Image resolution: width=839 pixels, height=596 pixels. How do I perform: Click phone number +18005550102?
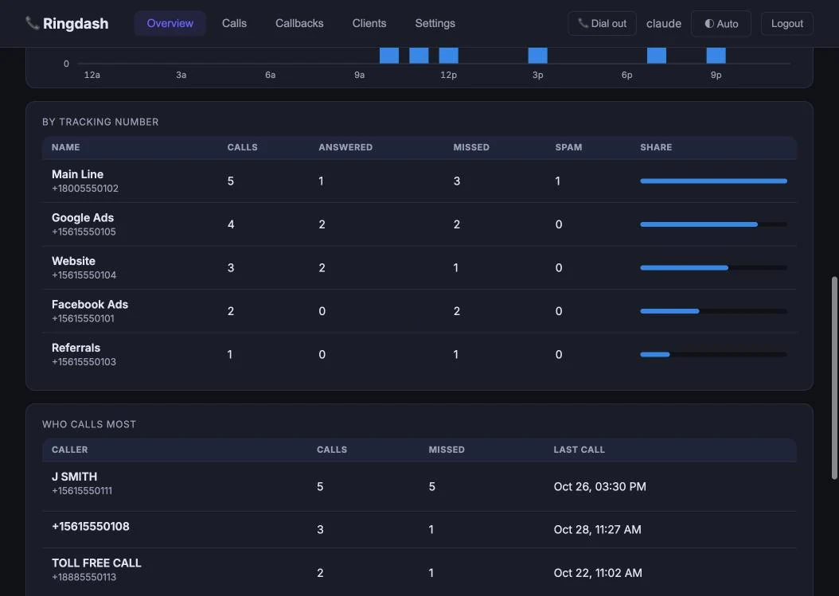click(85, 189)
